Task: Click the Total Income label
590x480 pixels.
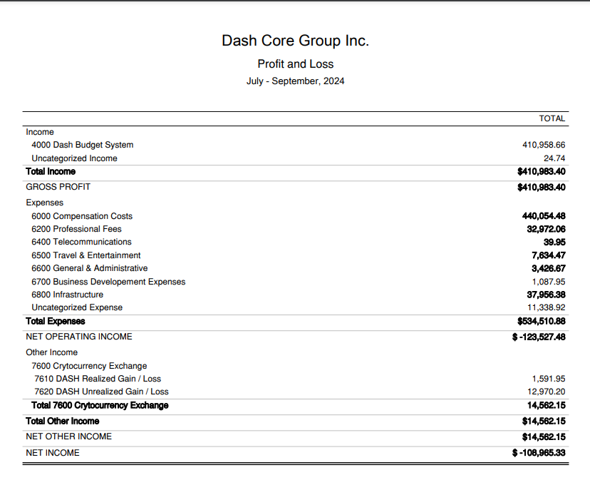Action: tap(51, 171)
